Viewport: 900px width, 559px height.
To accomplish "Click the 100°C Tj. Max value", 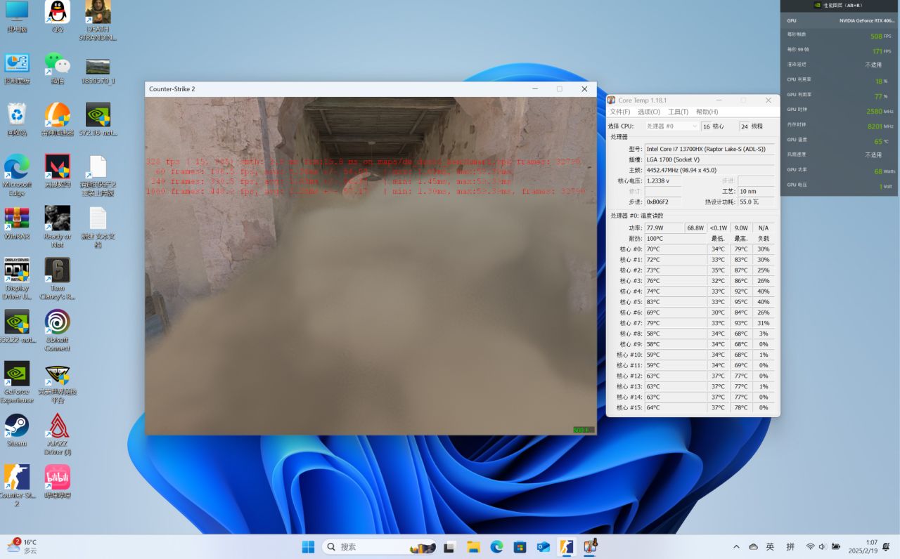I will pyautogui.click(x=676, y=239).
